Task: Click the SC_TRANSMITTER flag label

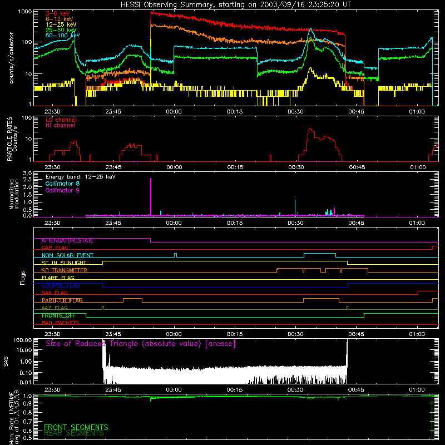Action: [x=65, y=270]
